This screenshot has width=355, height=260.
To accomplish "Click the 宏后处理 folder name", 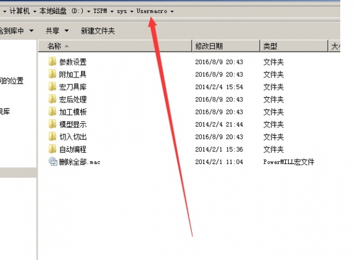I will (73, 99).
